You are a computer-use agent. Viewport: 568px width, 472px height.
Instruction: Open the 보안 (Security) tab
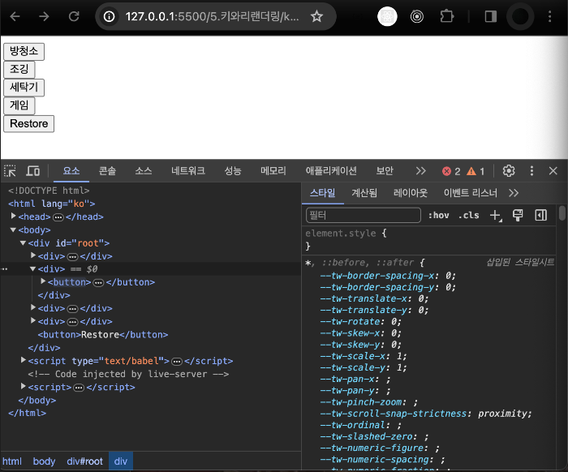click(385, 171)
